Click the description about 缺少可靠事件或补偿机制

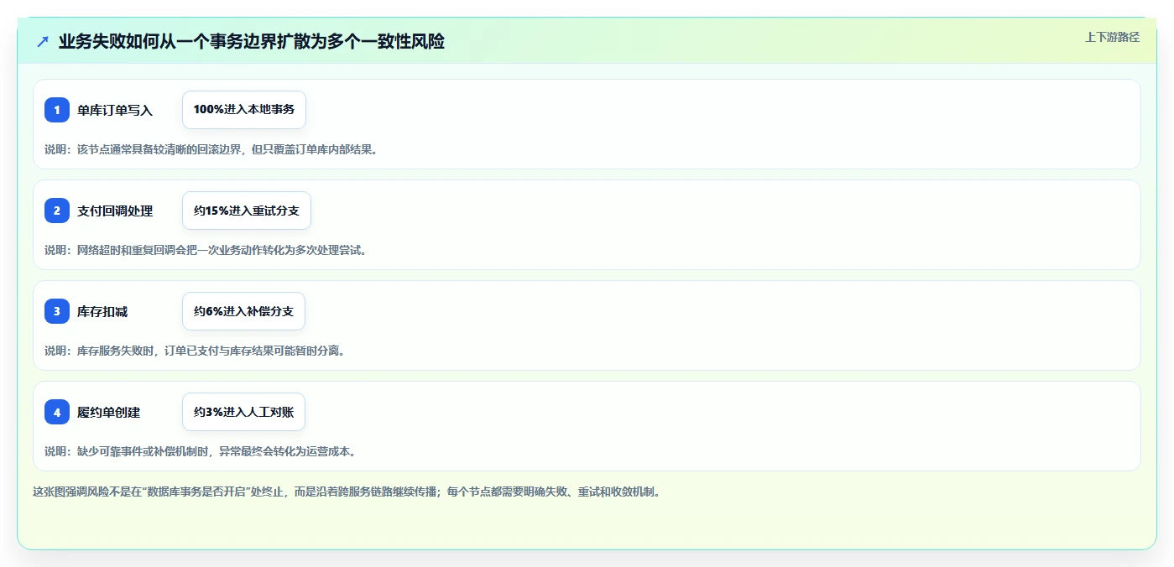click(x=201, y=451)
